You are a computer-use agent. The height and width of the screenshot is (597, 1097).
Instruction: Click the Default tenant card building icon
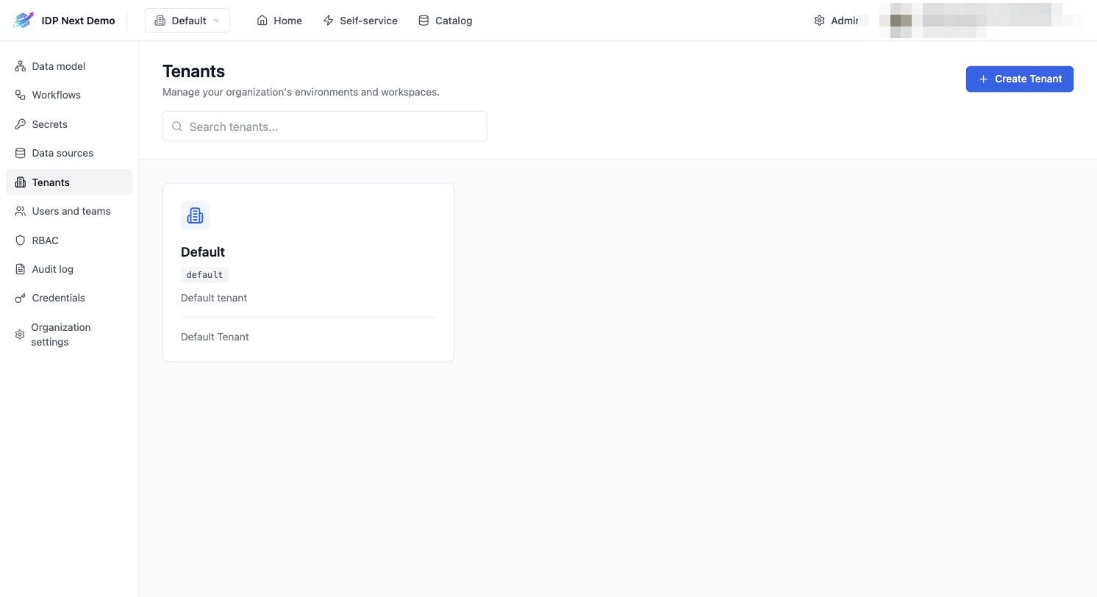click(x=195, y=215)
